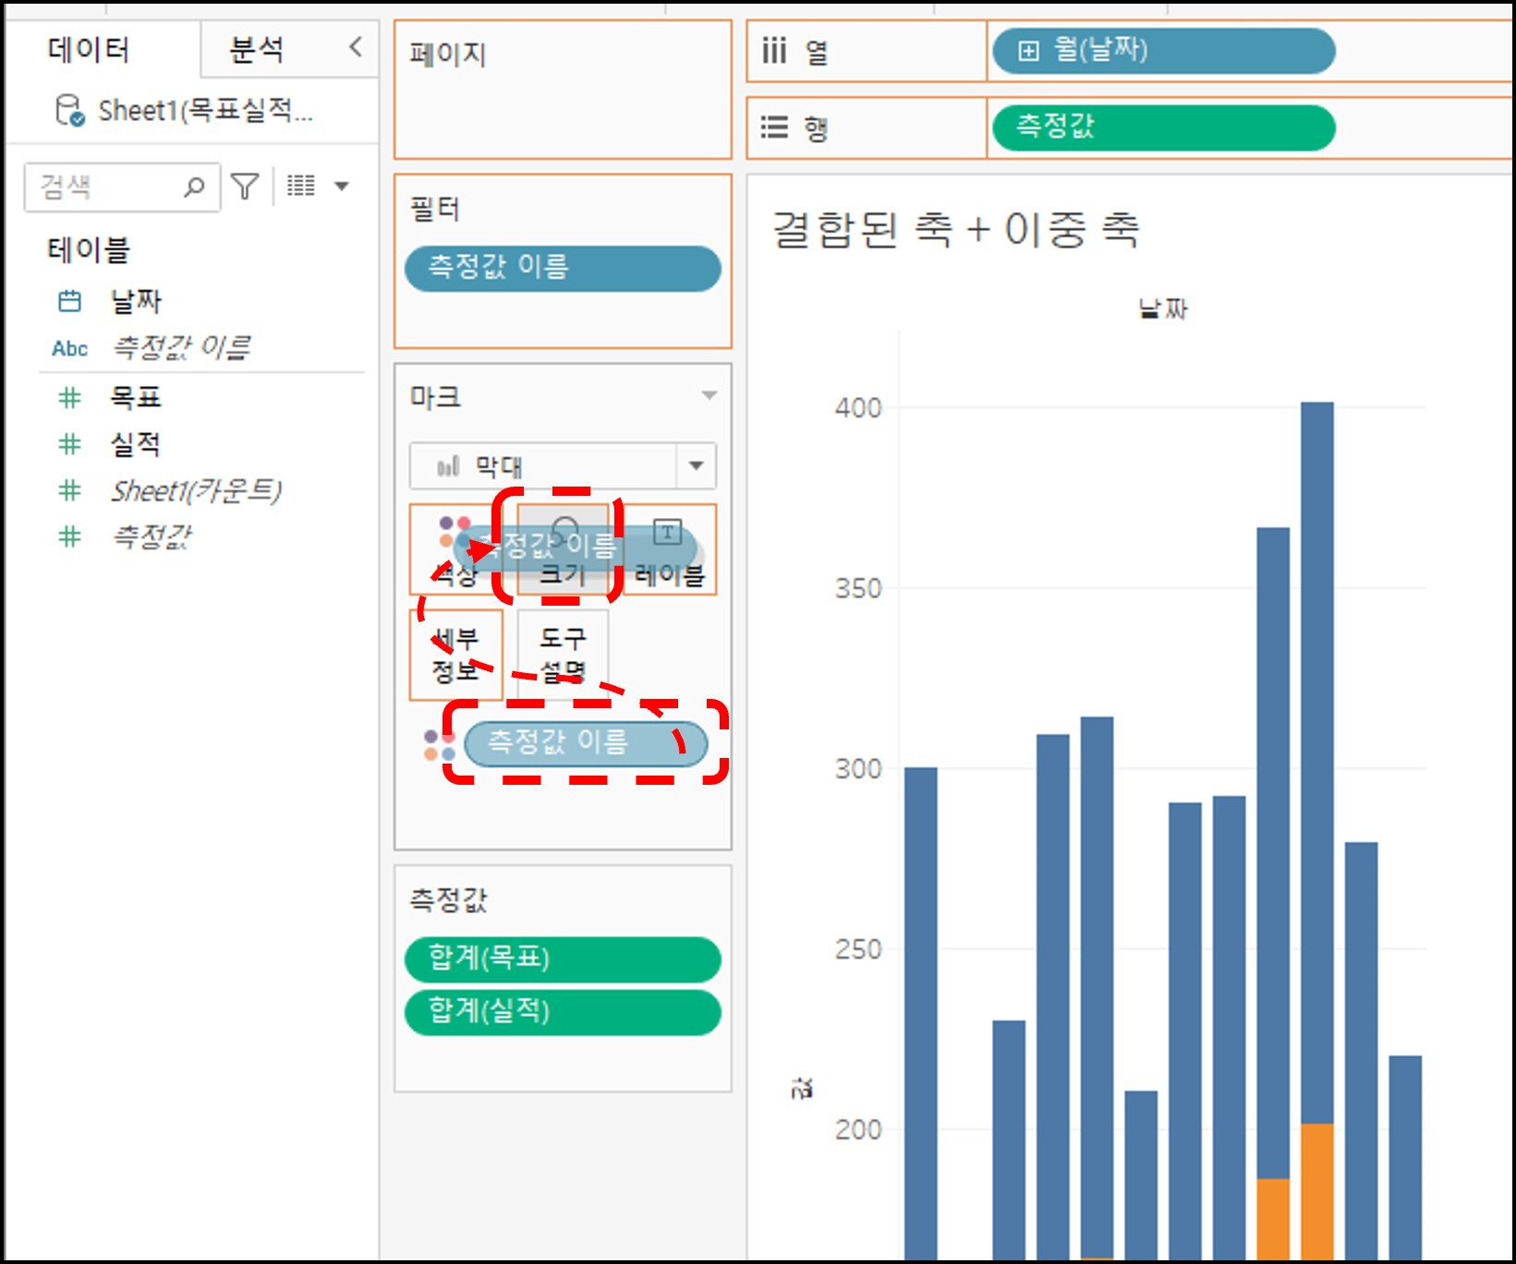Click the 측정값 pill in rows

pos(1163,127)
